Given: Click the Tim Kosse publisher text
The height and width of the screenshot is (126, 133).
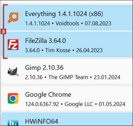Looking at the screenshot, I should (x=58, y=50).
